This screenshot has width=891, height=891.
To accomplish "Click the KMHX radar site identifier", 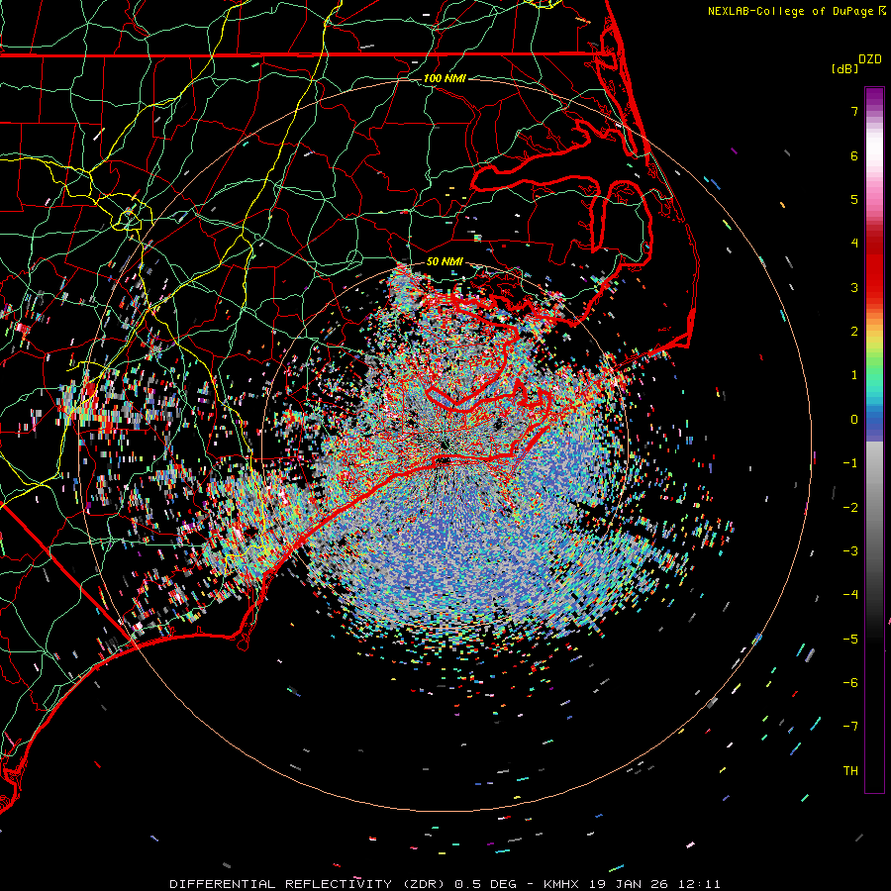I will click(x=561, y=884).
